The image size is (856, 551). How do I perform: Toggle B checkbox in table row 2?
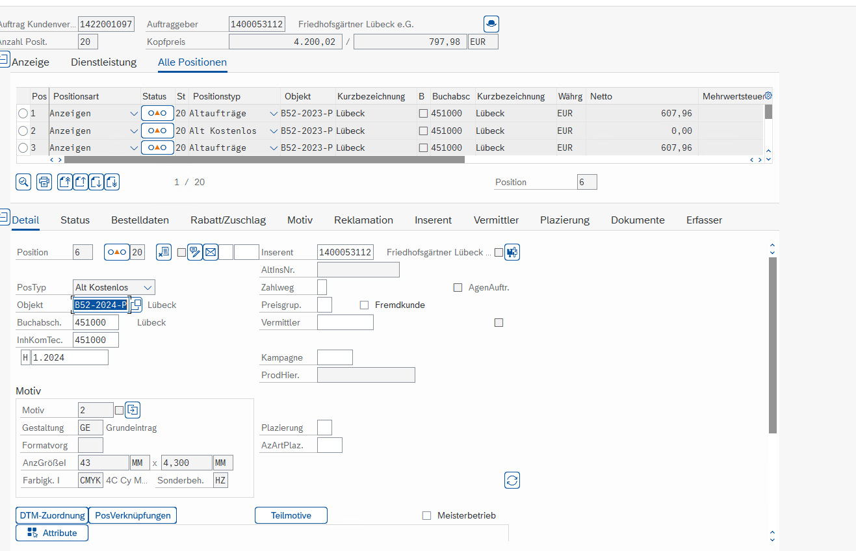tap(424, 131)
